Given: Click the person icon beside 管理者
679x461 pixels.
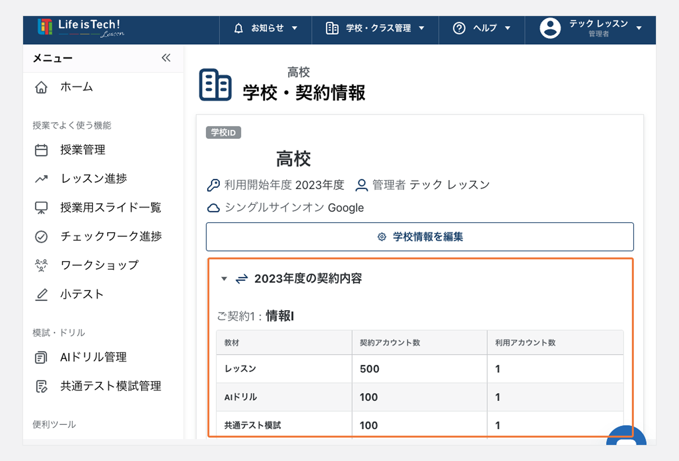Looking at the screenshot, I should click(362, 185).
